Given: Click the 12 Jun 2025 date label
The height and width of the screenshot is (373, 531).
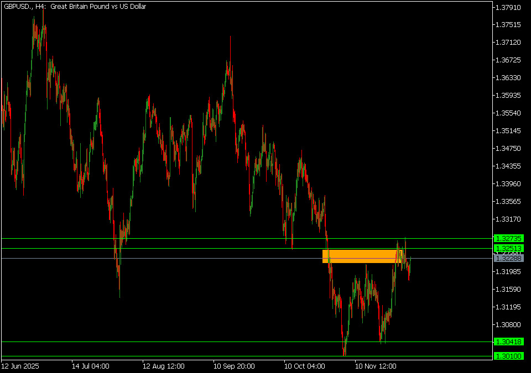Looking at the screenshot, I should [20, 366].
